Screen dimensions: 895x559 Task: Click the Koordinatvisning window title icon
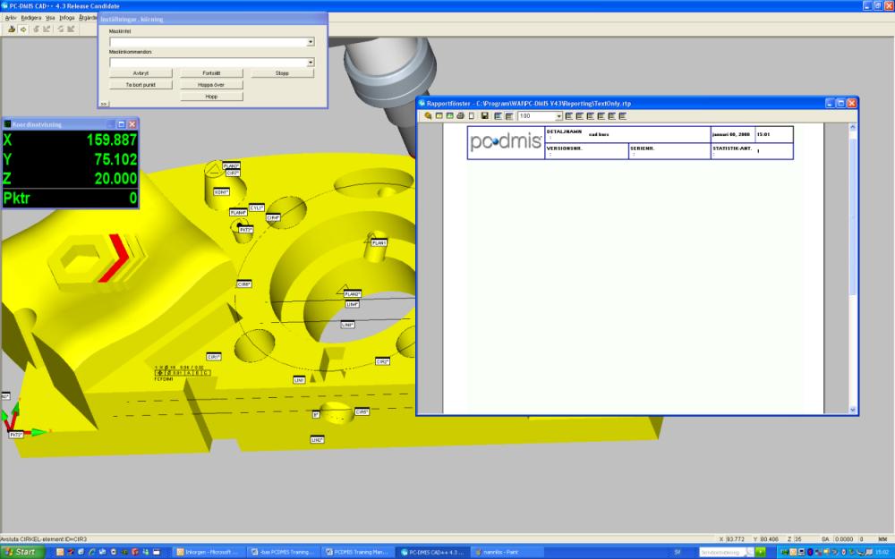pos(7,124)
